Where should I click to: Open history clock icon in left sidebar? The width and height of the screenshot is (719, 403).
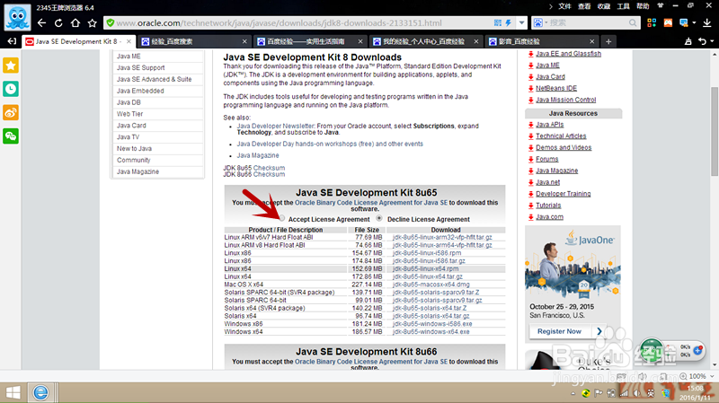click(11, 89)
